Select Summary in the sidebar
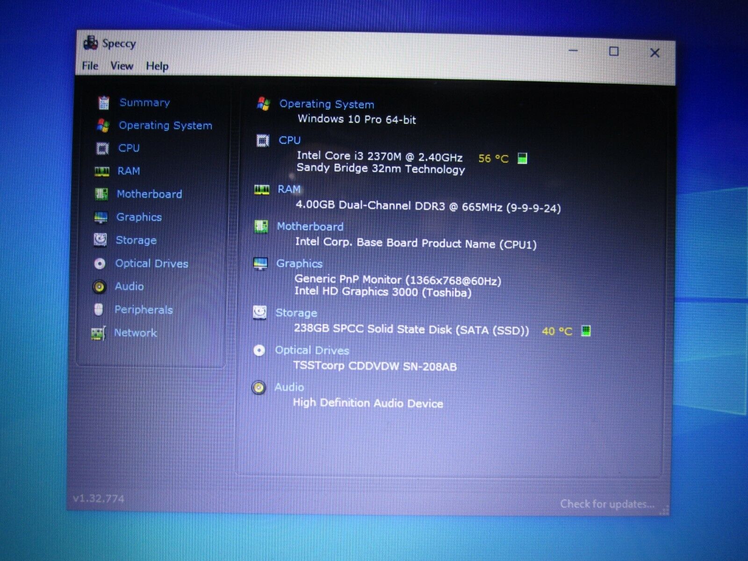The height and width of the screenshot is (561, 748). [x=145, y=103]
